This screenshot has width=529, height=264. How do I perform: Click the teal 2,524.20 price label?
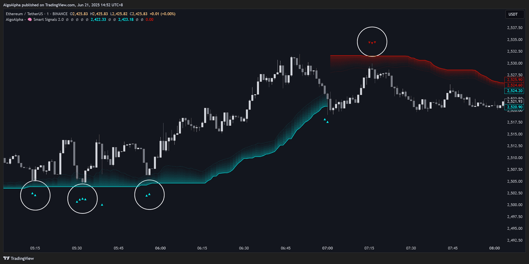click(514, 91)
